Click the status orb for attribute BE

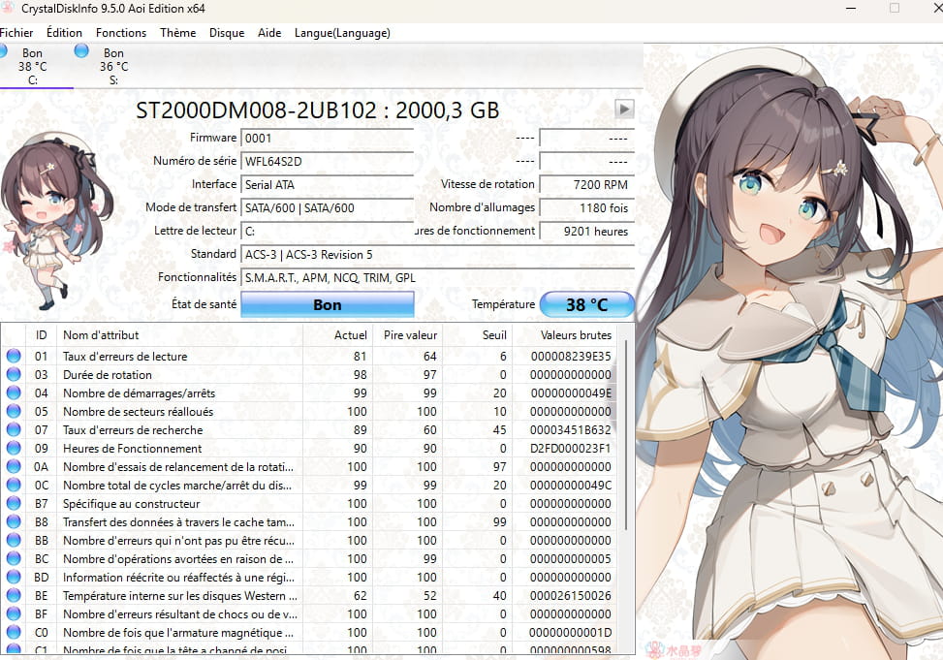click(14, 596)
